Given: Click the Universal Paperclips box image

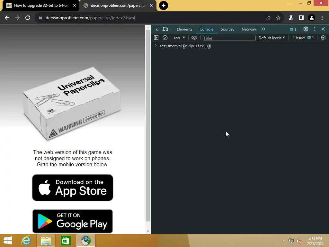Looking at the screenshot, I should pos(72,104).
